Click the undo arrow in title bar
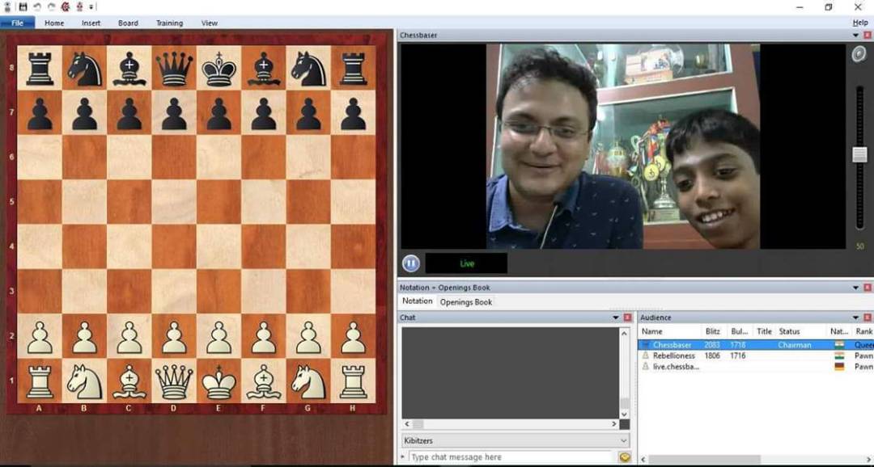The width and height of the screenshot is (874, 467). tap(37, 6)
